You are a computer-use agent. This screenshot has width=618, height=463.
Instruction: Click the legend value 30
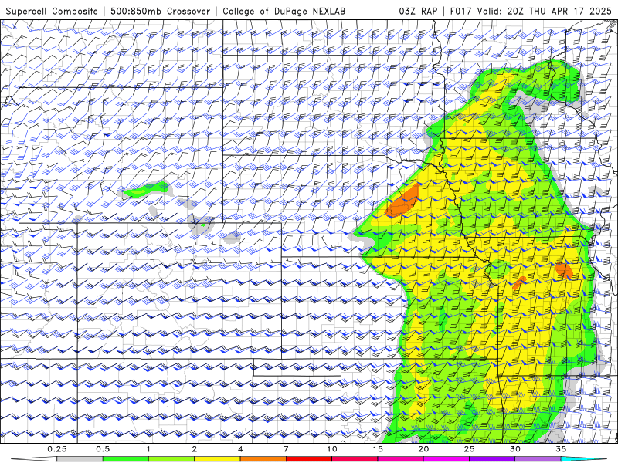[x=515, y=449]
